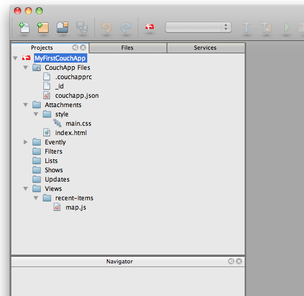Image resolution: width=304 pixels, height=296 pixels.
Task: Switch to the Projects tab
Action: pos(42,48)
